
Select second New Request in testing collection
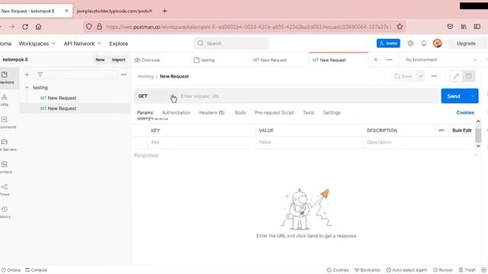click(75, 108)
